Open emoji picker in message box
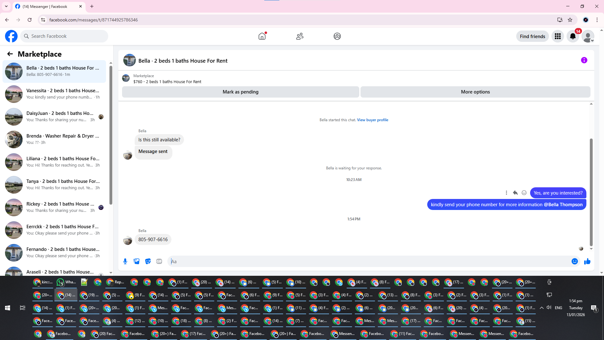604x340 pixels. pos(574,261)
